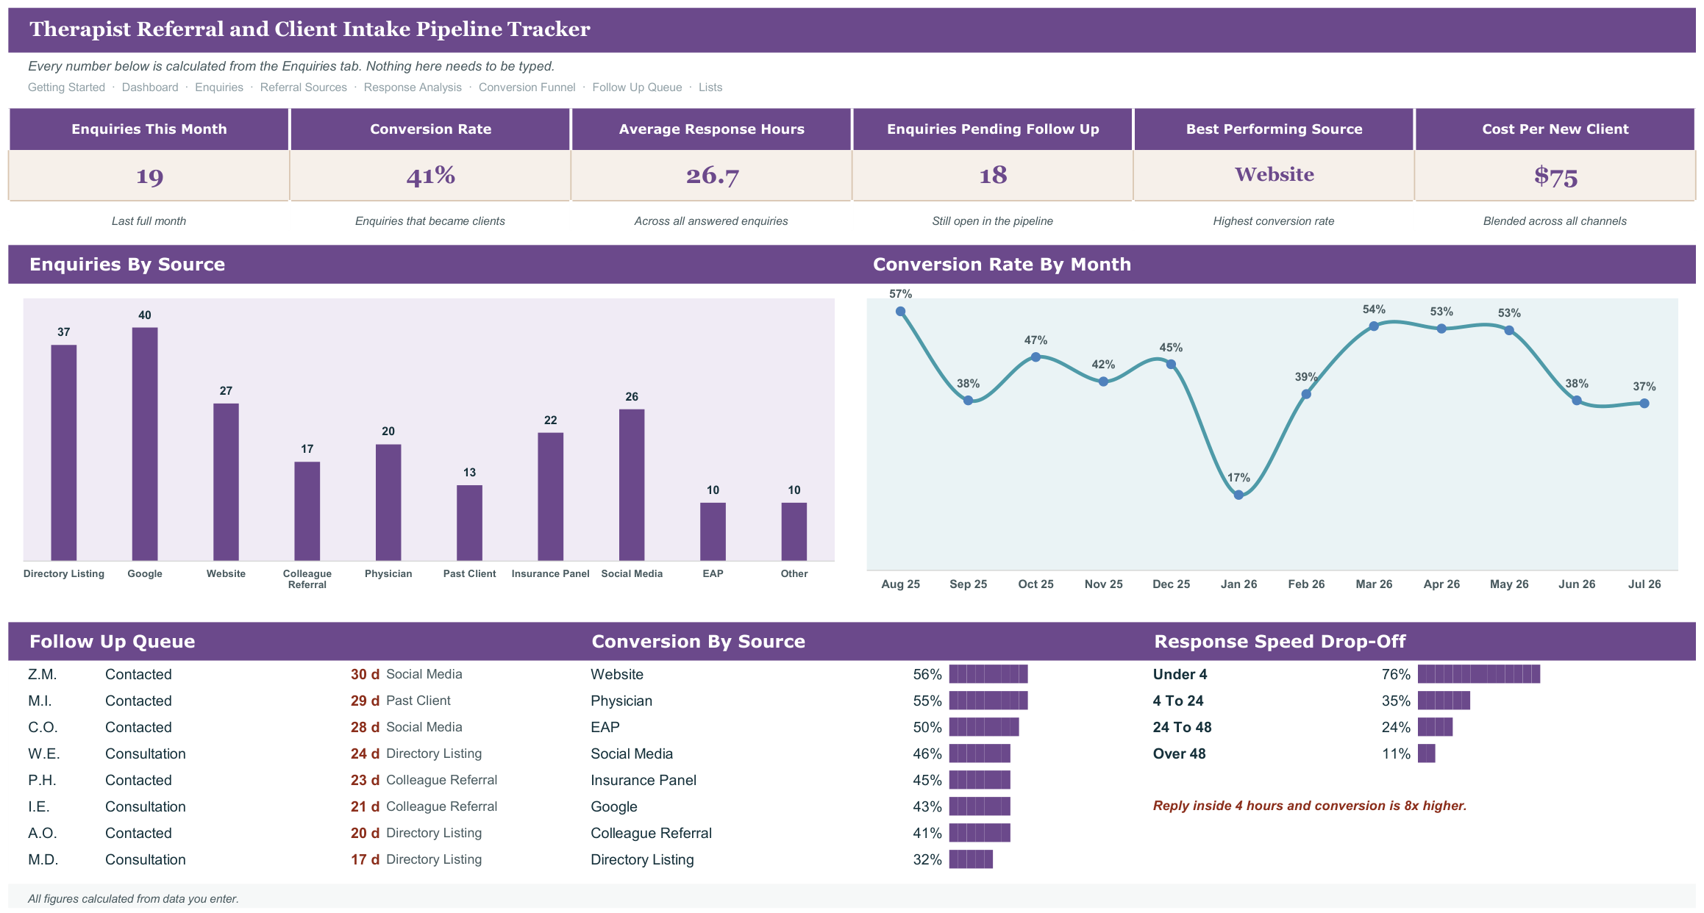Select the Google 43% value
Image resolution: width=1704 pixels, height=913 pixels.
point(927,807)
